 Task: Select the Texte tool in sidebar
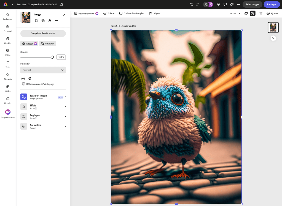[x=8, y=64]
